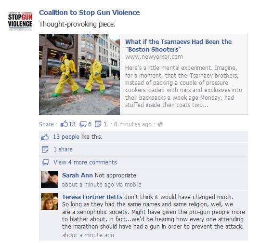Open Teresa Fortner Betts' profile name
The height and width of the screenshot is (243, 260).
pos(92,197)
